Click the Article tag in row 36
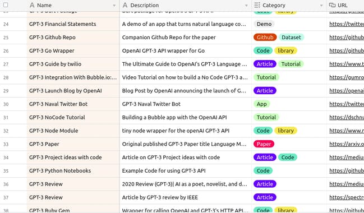This screenshot has width=364, height=213. click(x=265, y=184)
